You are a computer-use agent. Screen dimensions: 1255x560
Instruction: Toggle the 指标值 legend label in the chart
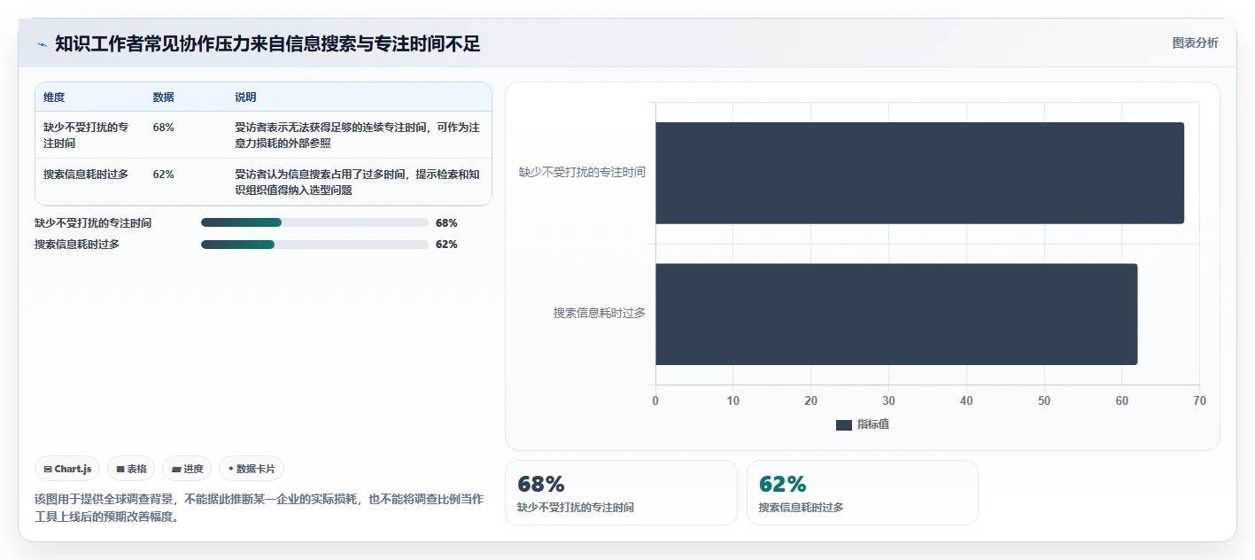tap(873, 424)
